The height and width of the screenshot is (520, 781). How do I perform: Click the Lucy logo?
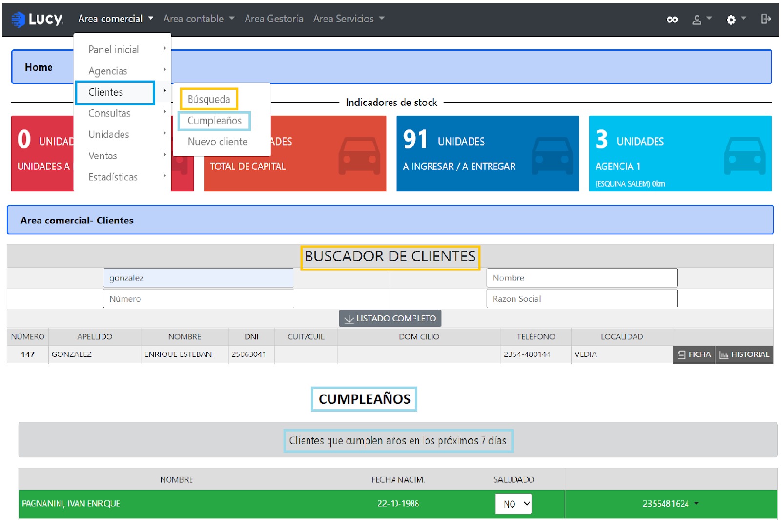click(37, 19)
